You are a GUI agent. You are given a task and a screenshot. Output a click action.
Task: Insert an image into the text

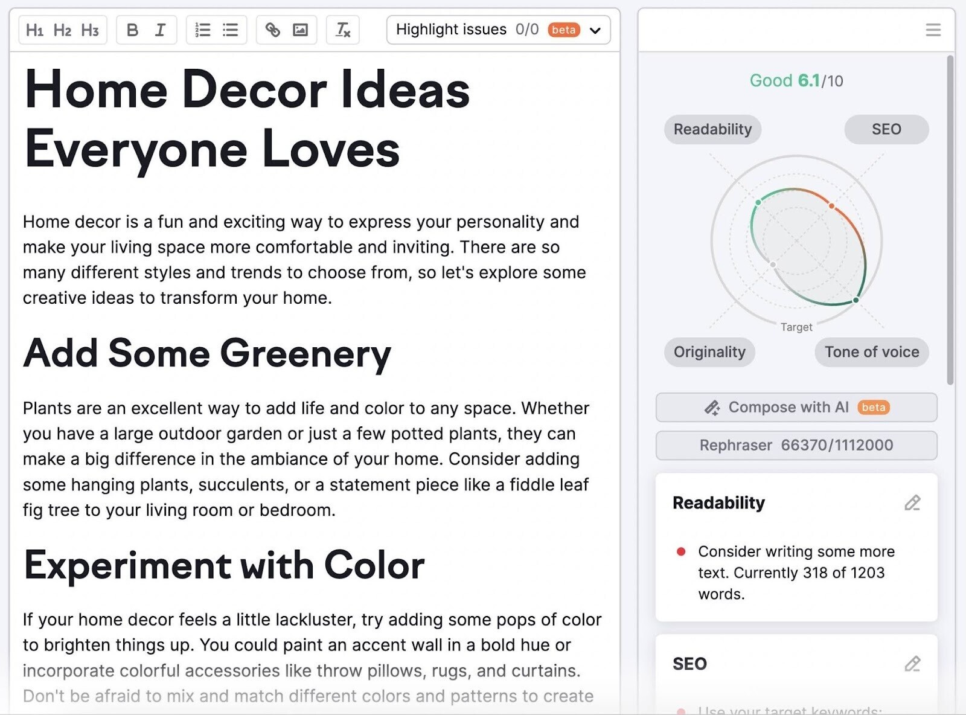[300, 30]
